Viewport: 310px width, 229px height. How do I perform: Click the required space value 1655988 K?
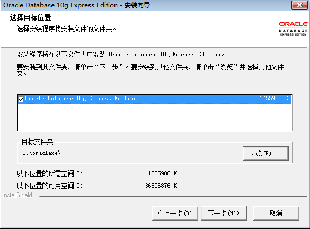coord(163,173)
